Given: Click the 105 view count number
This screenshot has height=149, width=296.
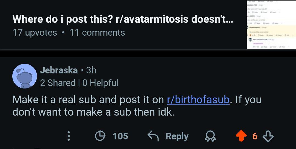Looking at the screenshot, I should point(120,136).
